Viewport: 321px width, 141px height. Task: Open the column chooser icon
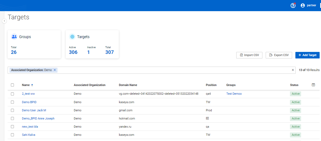point(313,85)
